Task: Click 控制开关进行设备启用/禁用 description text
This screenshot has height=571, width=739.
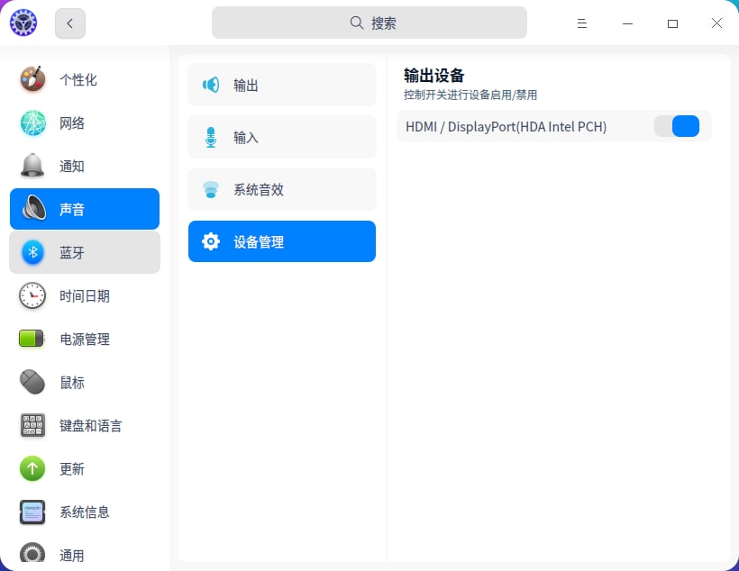Action: click(470, 95)
